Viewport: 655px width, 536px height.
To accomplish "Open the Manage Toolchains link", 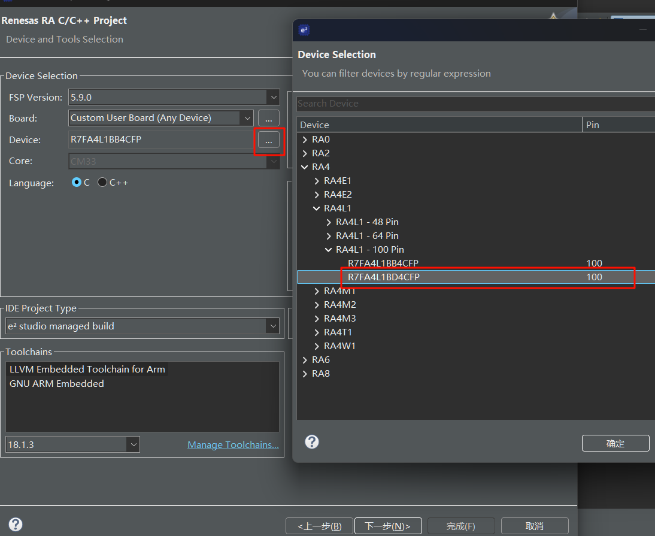I will pyautogui.click(x=233, y=445).
